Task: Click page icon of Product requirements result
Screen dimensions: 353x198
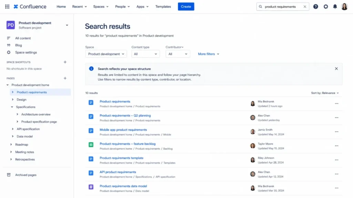Action: point(91,102)
